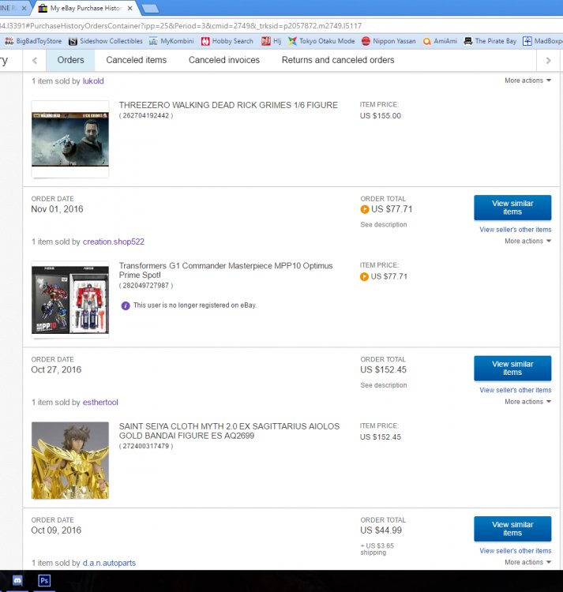This screenshot has height=592, width=563.
Task: Open Hobby Search bookmark
Action: point(227,41)
